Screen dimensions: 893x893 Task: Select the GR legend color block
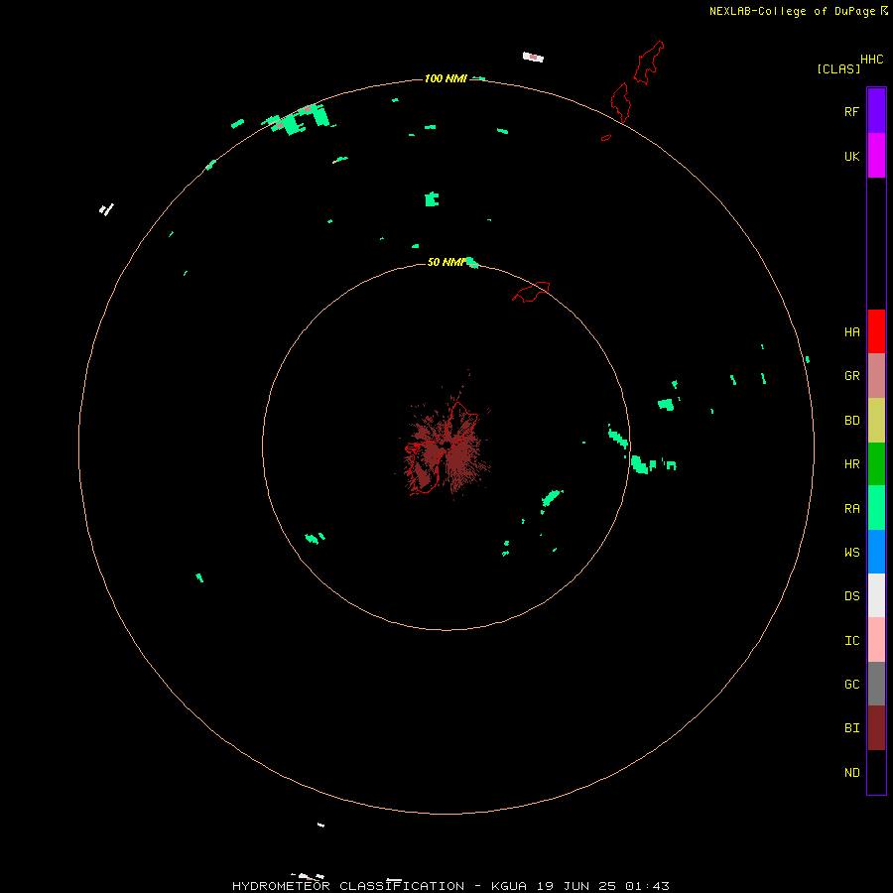click(x=876, y=376)
